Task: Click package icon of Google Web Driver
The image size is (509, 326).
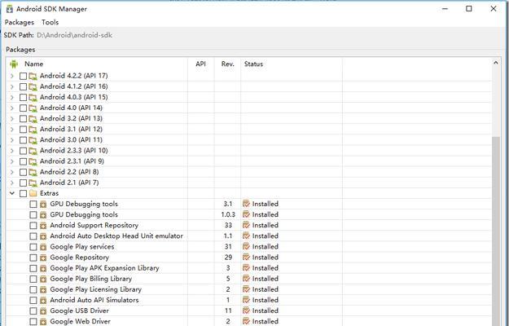Action: (43, 322)
